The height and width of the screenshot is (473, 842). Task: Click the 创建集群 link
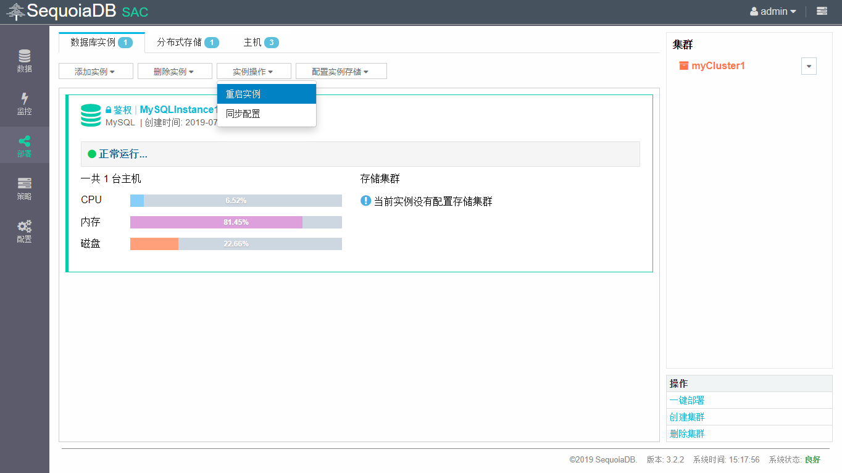[x=687, y=417]
